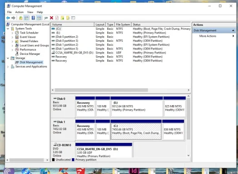Image resolution: width=238 pixels, height=174 pixels.
Task: Select Computer Management (Local) root node
Action: click(x=30, y=24)
